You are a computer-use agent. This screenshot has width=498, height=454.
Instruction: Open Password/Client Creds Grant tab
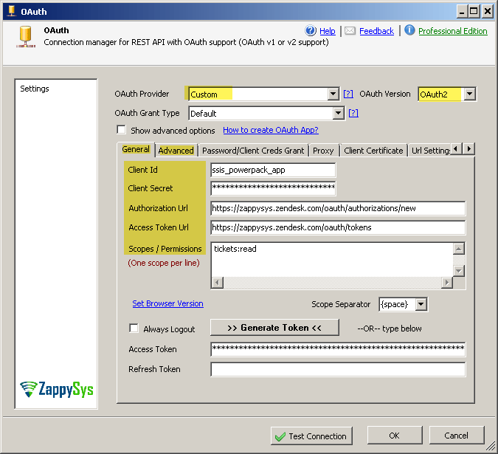coord(253,151)
